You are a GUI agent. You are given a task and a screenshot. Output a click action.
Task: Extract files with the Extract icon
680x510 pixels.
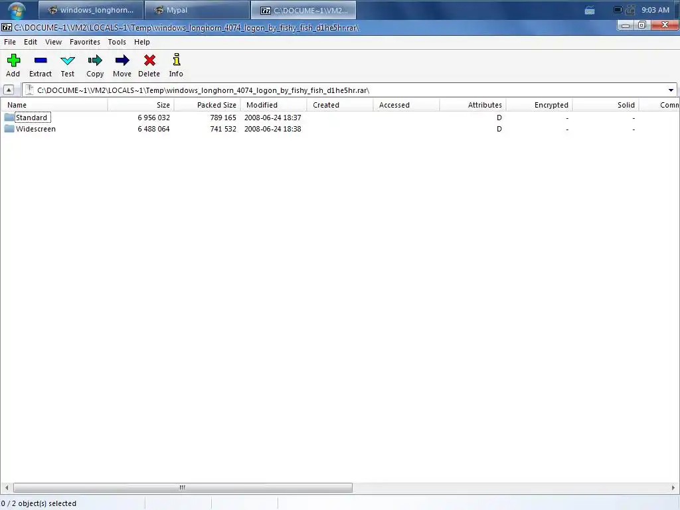41,60
